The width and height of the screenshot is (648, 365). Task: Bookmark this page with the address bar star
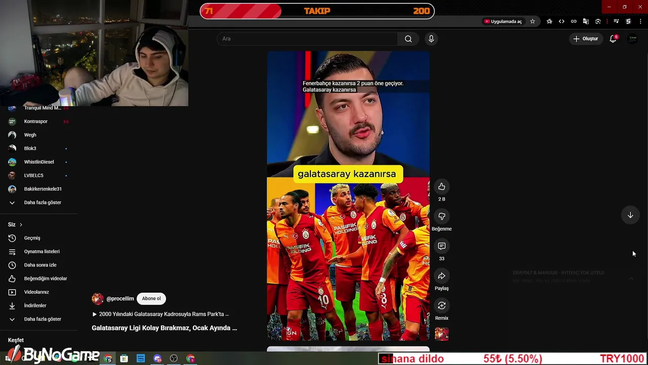click(533, 21)
